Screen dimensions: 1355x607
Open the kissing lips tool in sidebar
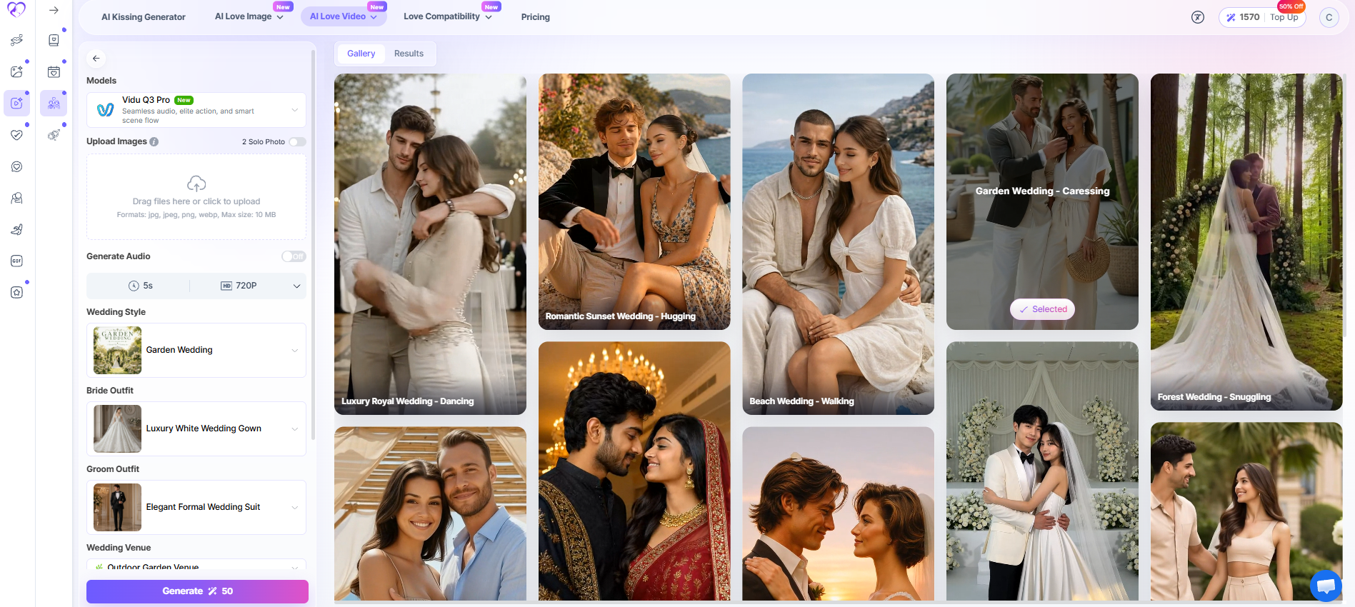pyautogui.click(x=17, y=40)
